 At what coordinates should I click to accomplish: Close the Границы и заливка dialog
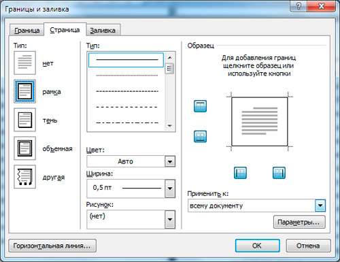322,6
